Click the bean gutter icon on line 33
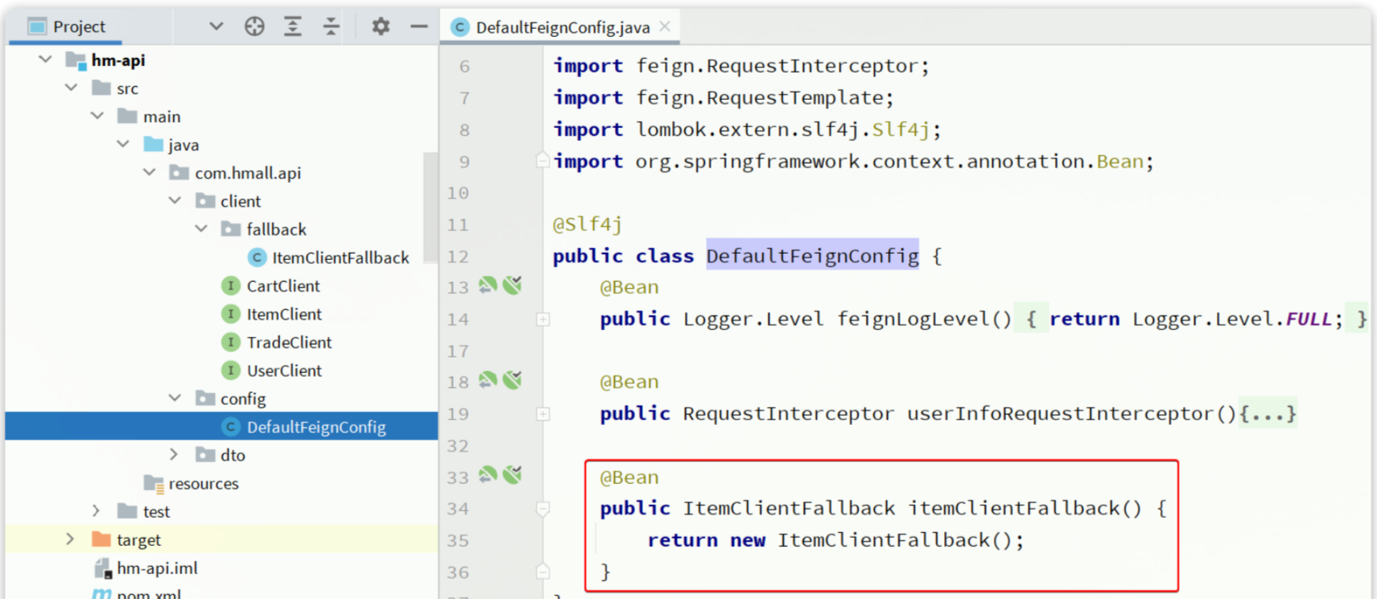The width and height of the screenshot is (1377, 599). (488, 475)
